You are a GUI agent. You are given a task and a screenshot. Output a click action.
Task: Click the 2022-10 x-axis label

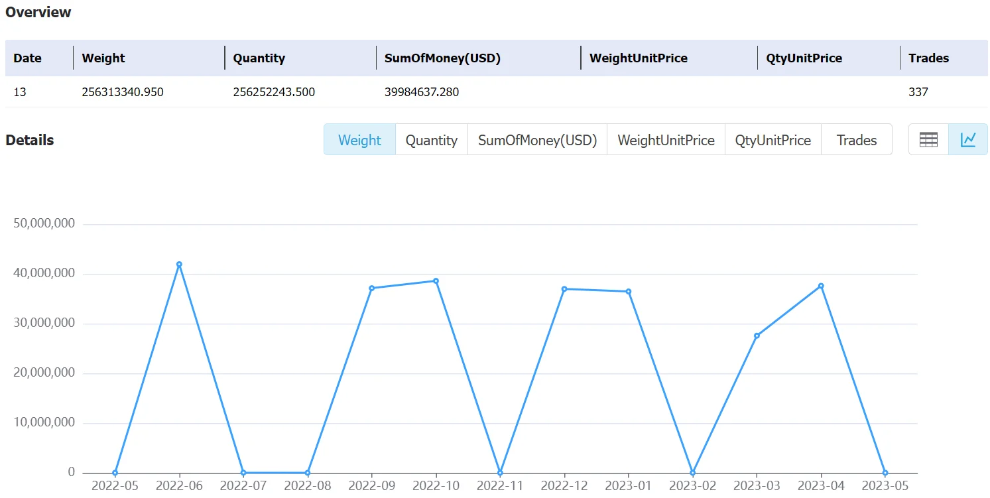coord(436,486)
